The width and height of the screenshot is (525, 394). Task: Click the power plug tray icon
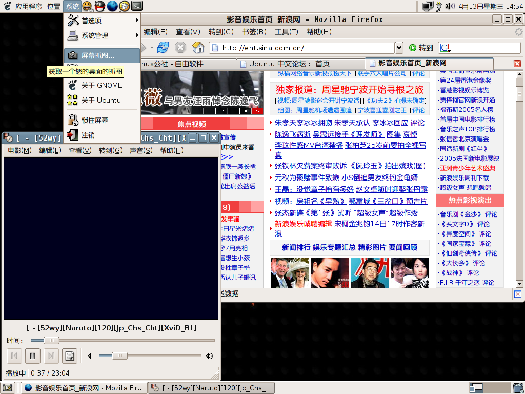pyautogui.click(x=439, y=6)
